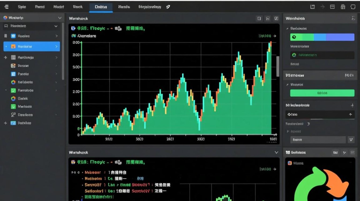
Task: Click the key icon in sidebar list
Action: [x=13, y=115]
